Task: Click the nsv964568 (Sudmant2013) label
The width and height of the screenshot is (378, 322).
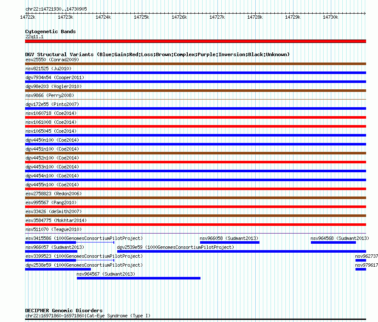Action: pyautogui.click(x=340, y=238)
